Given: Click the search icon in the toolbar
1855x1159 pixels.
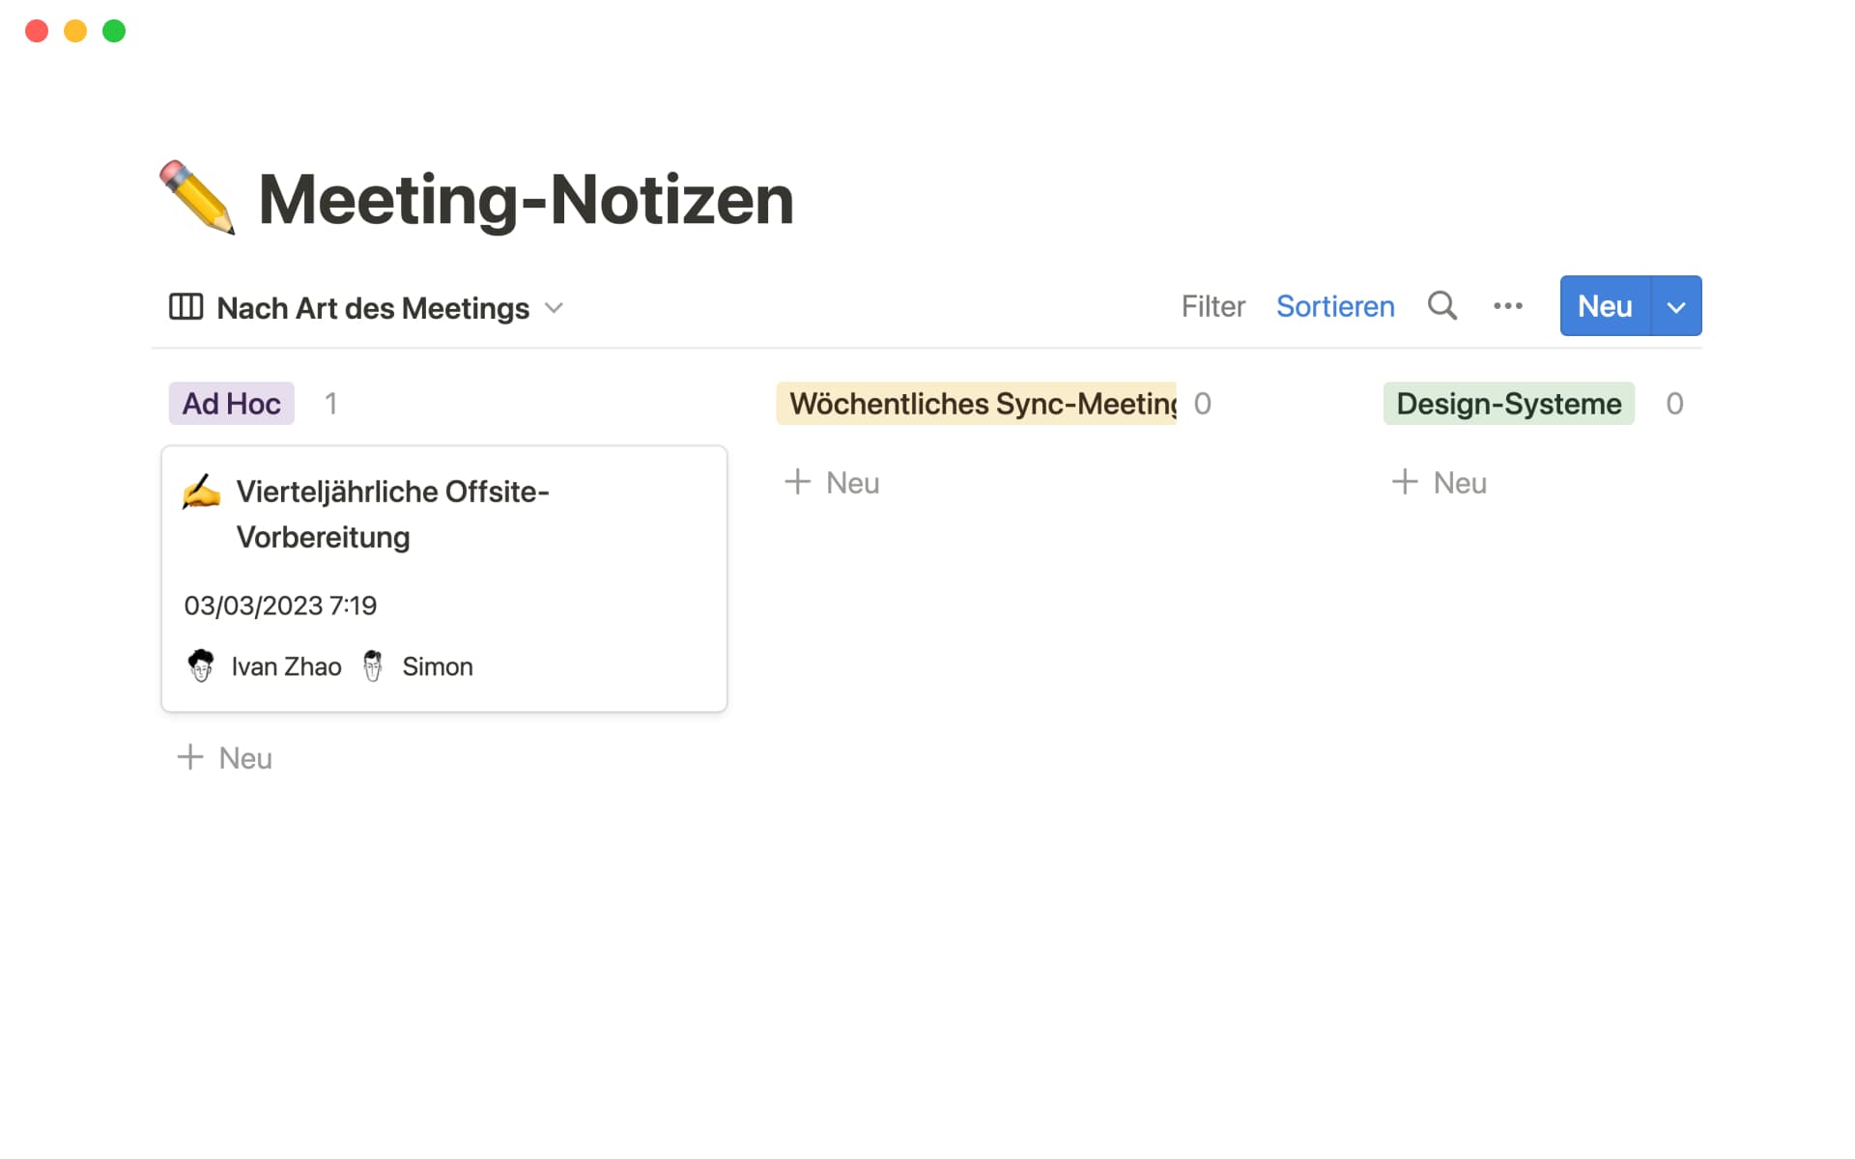Looking at the screenshot, I should [x=1442, y=305].
